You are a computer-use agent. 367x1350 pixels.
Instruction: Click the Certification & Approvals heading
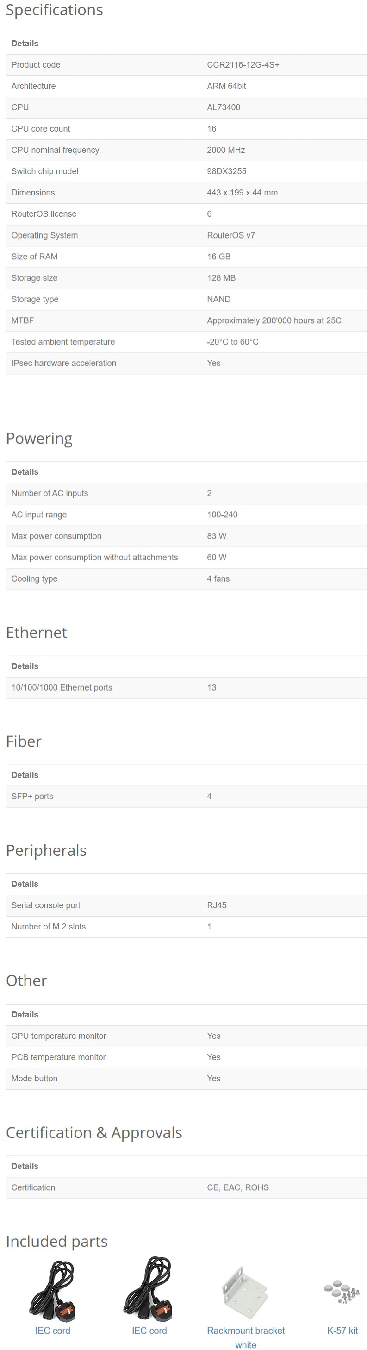(x=94, y=1133)
